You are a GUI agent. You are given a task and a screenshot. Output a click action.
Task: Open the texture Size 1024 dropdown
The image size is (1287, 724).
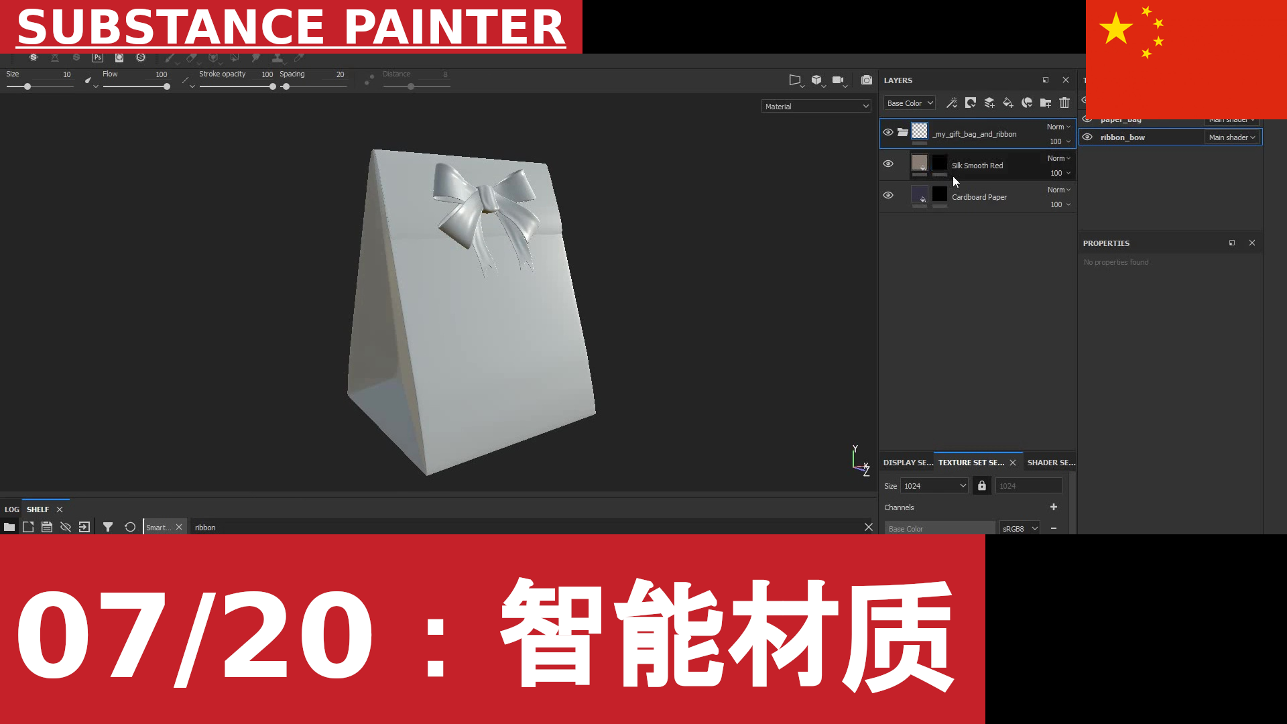pos(934,486)
